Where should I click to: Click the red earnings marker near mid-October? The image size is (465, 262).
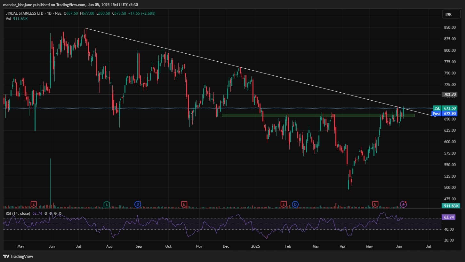pyautogui.click(x=184, y=204)
